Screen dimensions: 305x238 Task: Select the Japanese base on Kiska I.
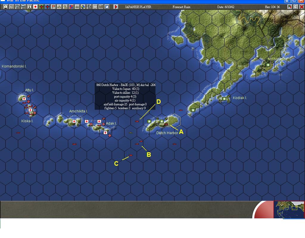[x=30, y=110]
